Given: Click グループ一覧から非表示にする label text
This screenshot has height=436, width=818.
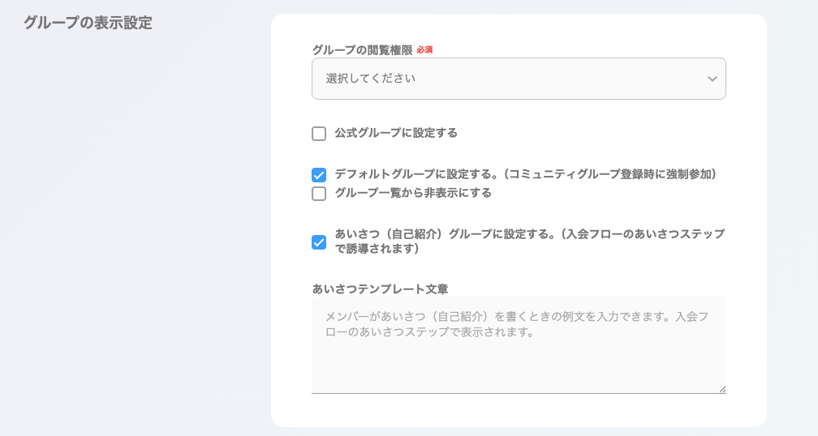Looking at the screenshot, I should [413, 193].
